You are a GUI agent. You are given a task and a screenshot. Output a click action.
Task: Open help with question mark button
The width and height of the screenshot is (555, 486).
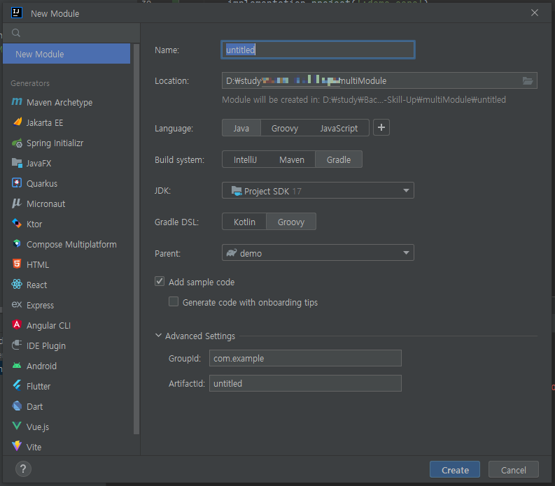[x=23, y=469]
